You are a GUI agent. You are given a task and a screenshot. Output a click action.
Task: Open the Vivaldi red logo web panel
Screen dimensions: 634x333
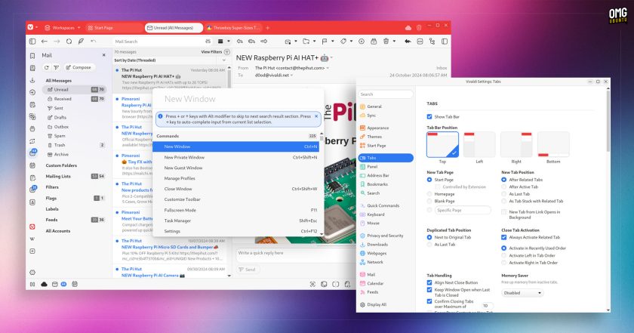(x=32, y=227)
